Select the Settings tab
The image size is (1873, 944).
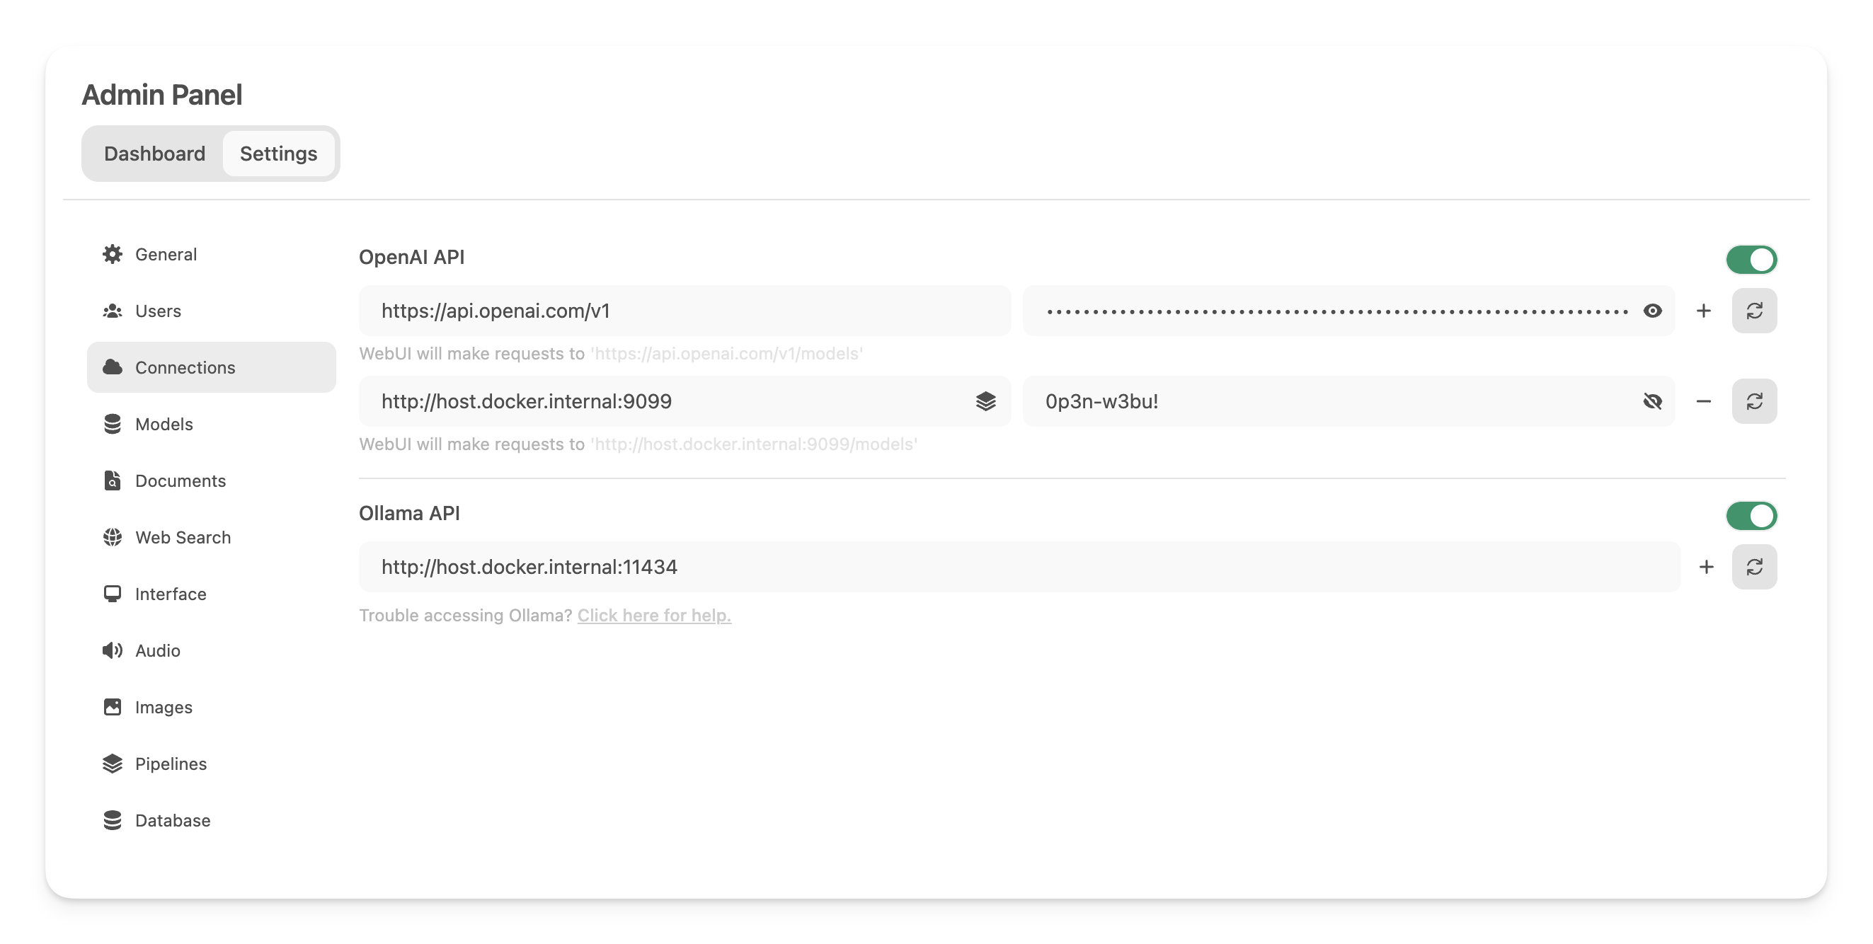point(278,153)
